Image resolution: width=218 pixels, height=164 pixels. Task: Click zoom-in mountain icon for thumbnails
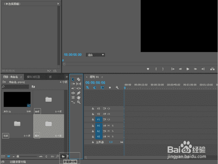[41, 157]
